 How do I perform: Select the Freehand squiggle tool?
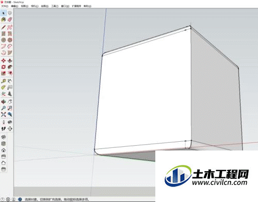coord(10,27)
